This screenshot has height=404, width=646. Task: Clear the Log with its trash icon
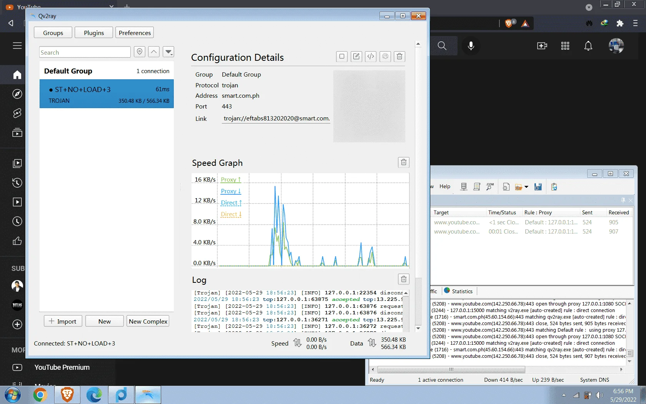click(404, 279)
